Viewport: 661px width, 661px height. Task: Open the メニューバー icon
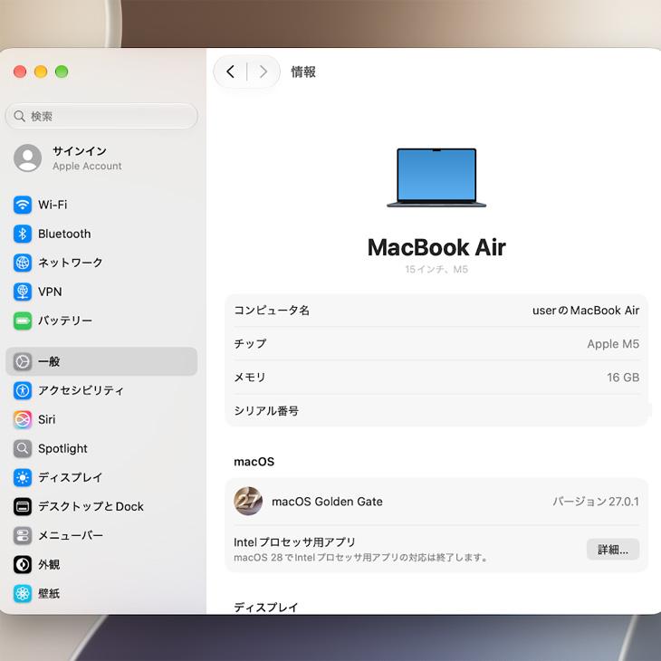[x=23, y=536]
